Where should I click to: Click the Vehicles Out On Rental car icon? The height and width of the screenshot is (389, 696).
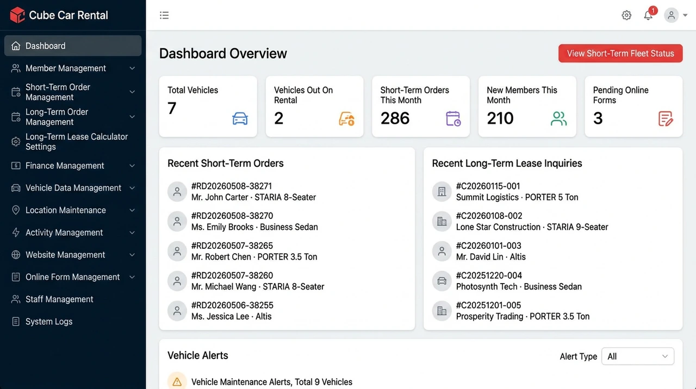tap(346, 118)
